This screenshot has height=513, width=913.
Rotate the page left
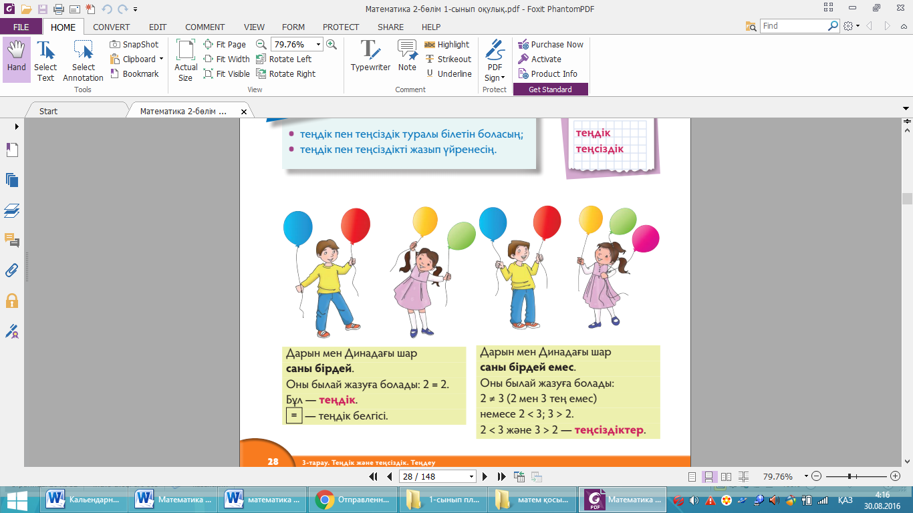click(284, 59)
